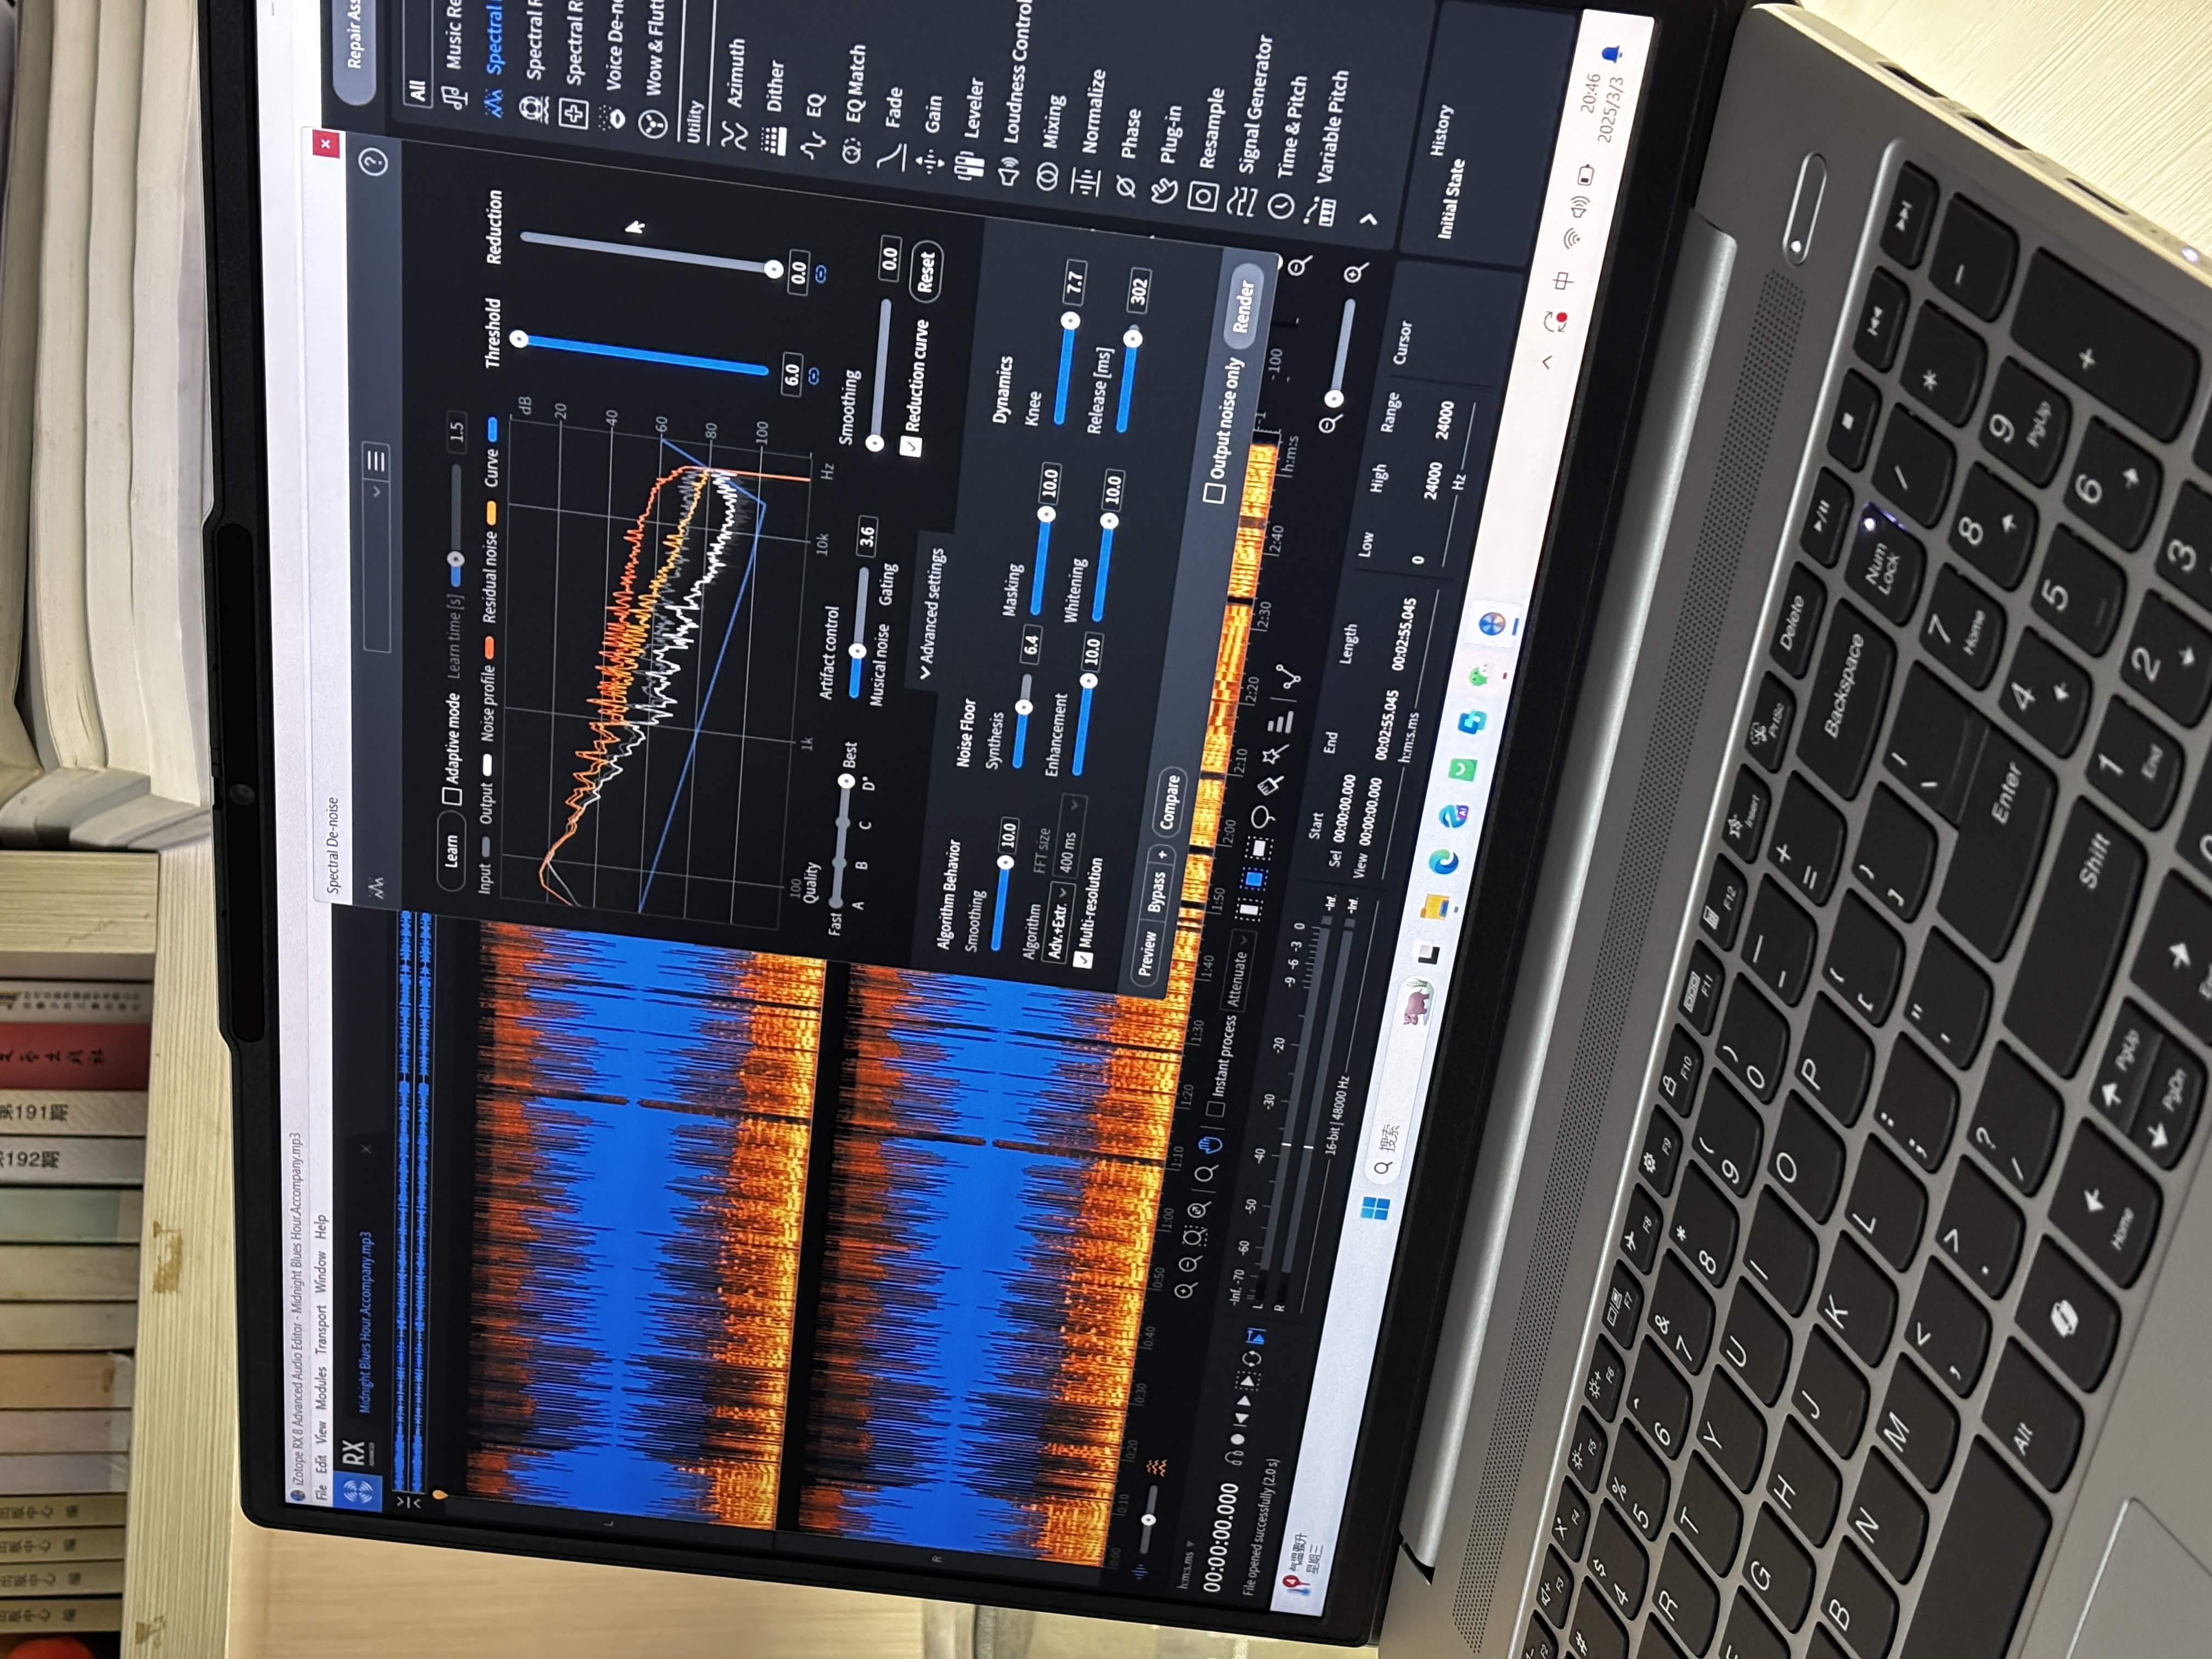The height and width of the screenshot is (1659, 2212).
Task: Enable Output noise only checkbox
Action: 1213,492
